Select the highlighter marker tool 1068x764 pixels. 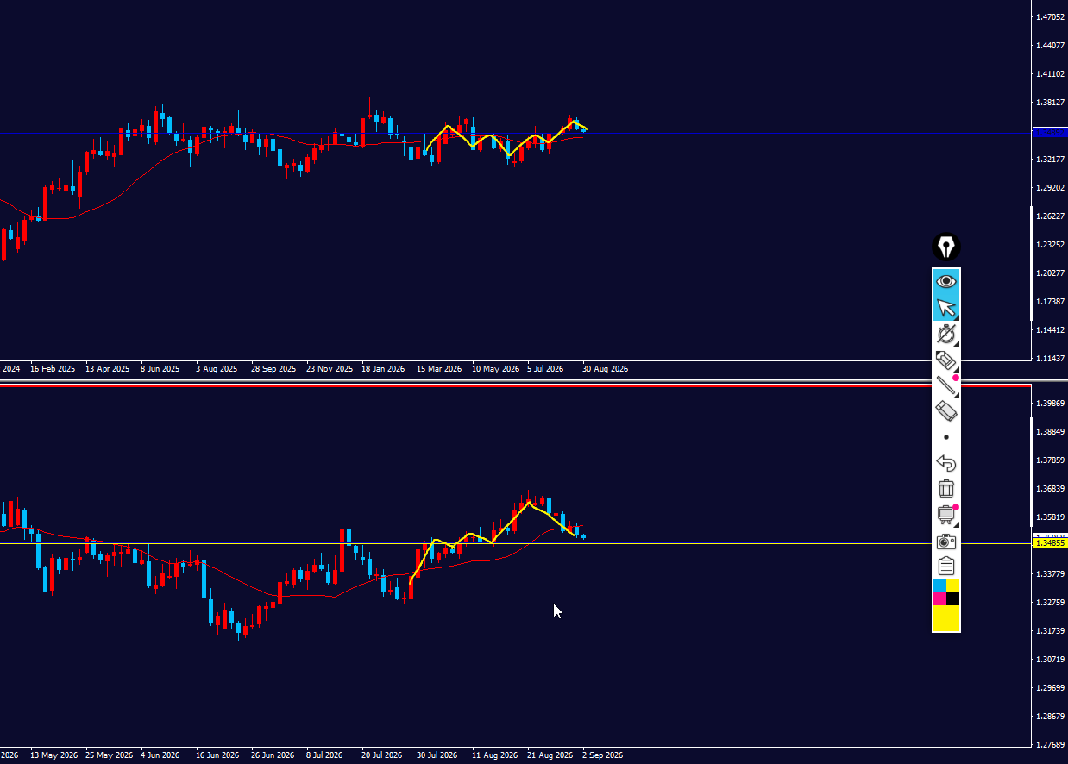946,360
